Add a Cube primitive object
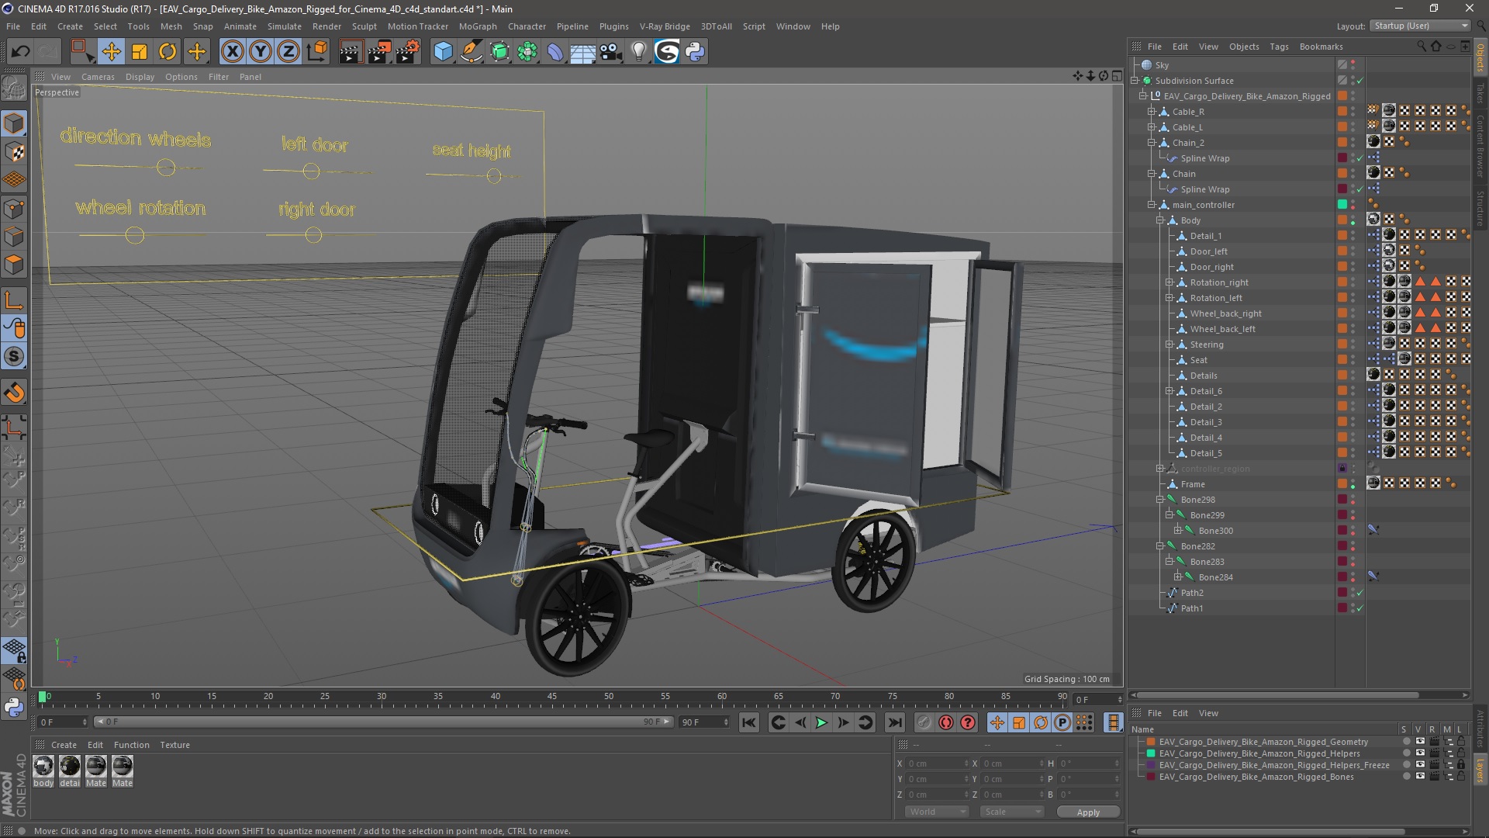The image size is (1489, 838). [443, 52]
